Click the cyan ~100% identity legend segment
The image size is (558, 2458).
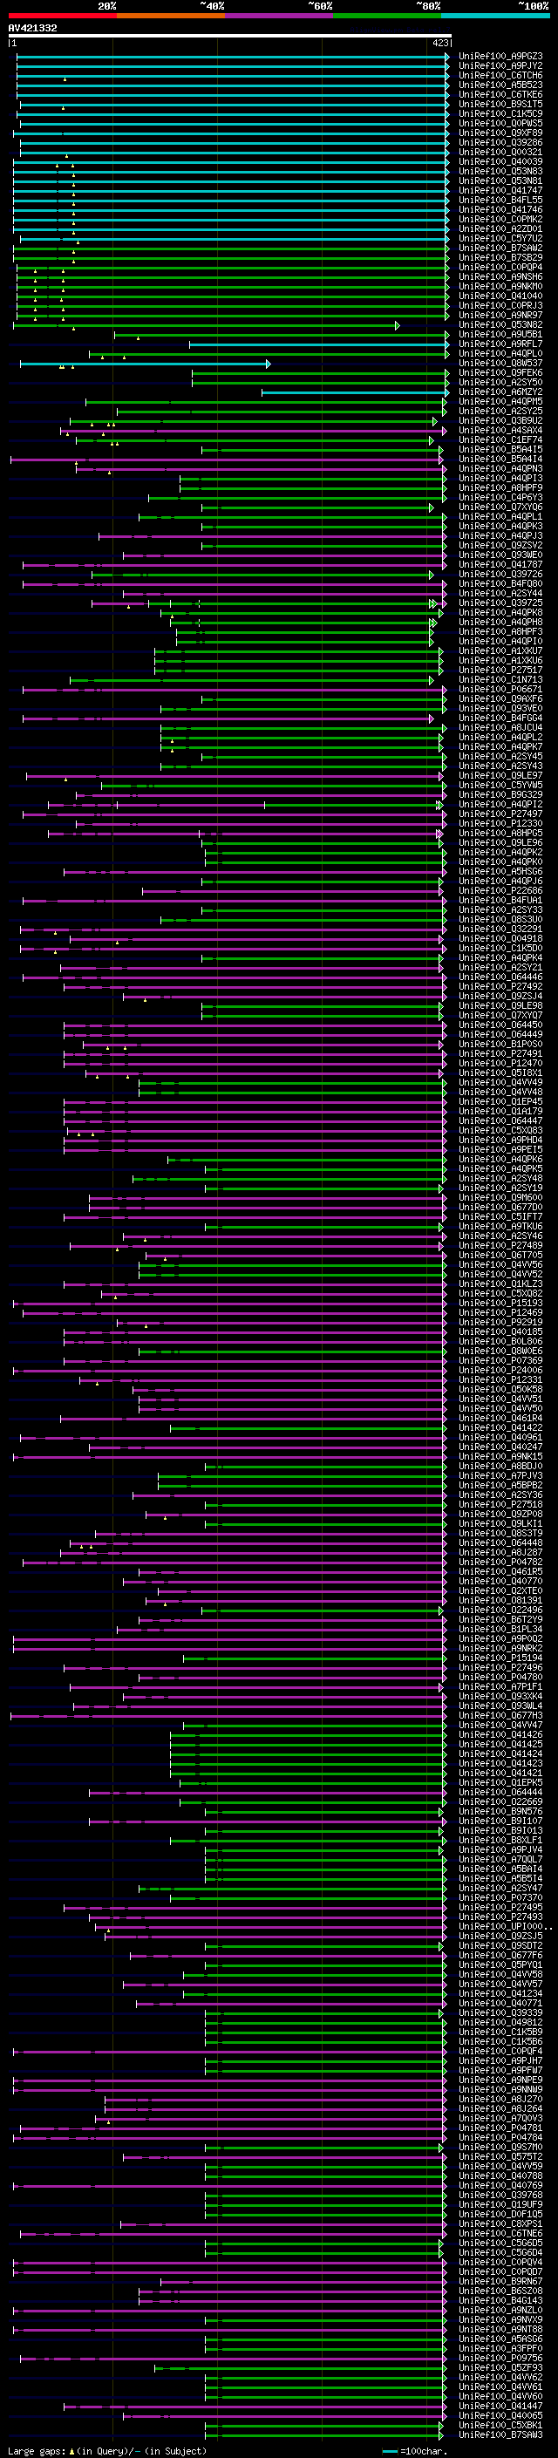click(x=495, y=16)
